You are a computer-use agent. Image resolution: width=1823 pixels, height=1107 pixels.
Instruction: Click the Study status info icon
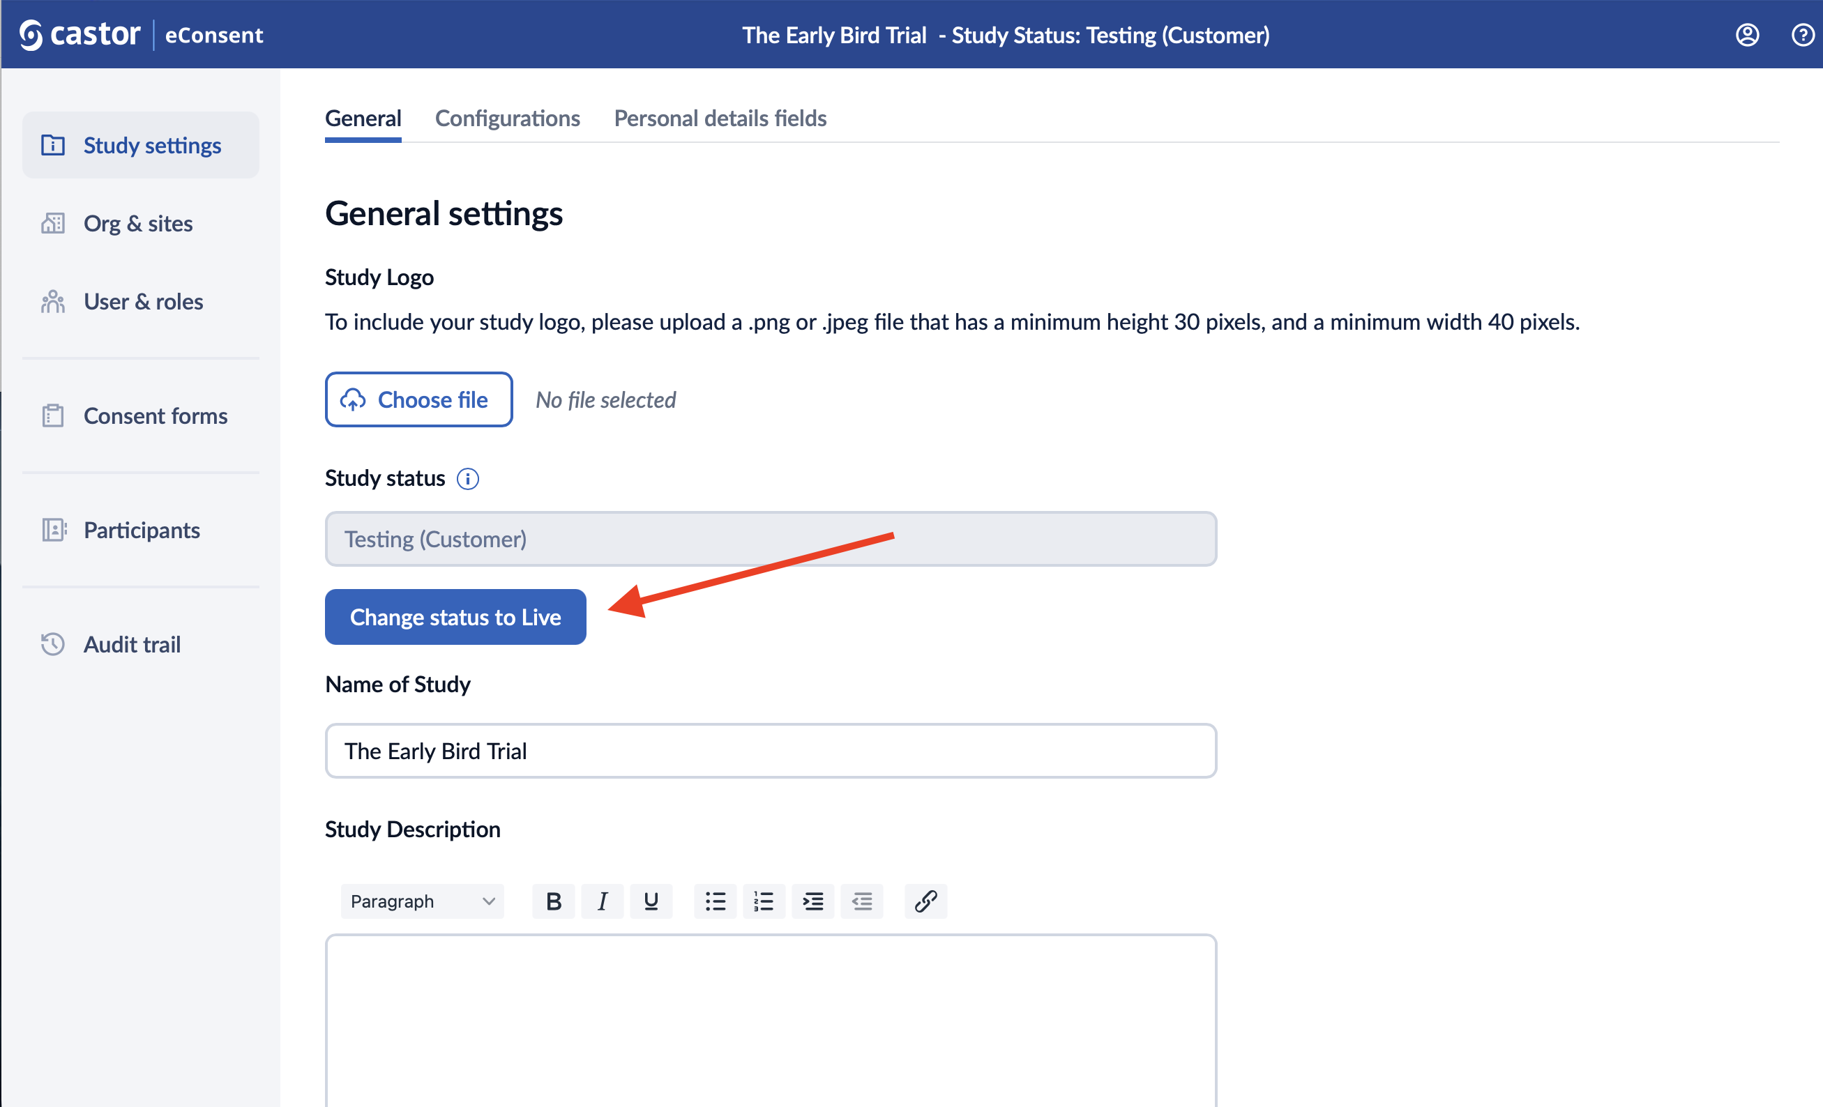(467, 478)
